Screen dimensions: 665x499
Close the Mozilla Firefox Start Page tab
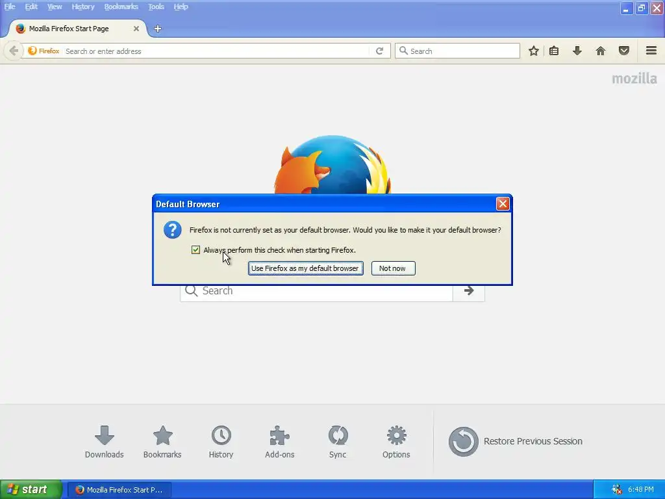click(x=136, y=29)
